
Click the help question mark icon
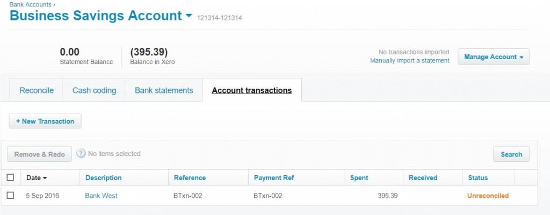click(x=81, y=154)
